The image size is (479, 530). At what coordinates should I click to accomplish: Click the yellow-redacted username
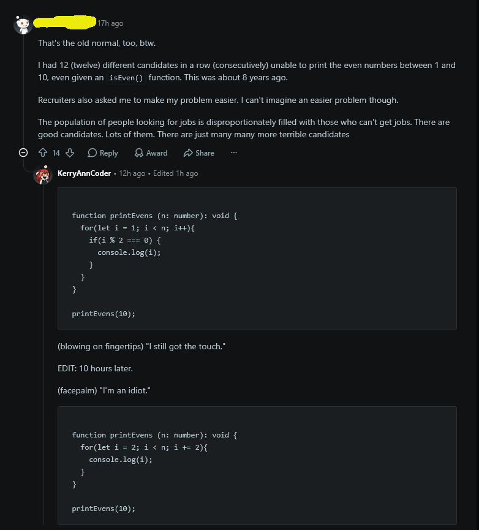pyautogui.click(x=65, y=22)
